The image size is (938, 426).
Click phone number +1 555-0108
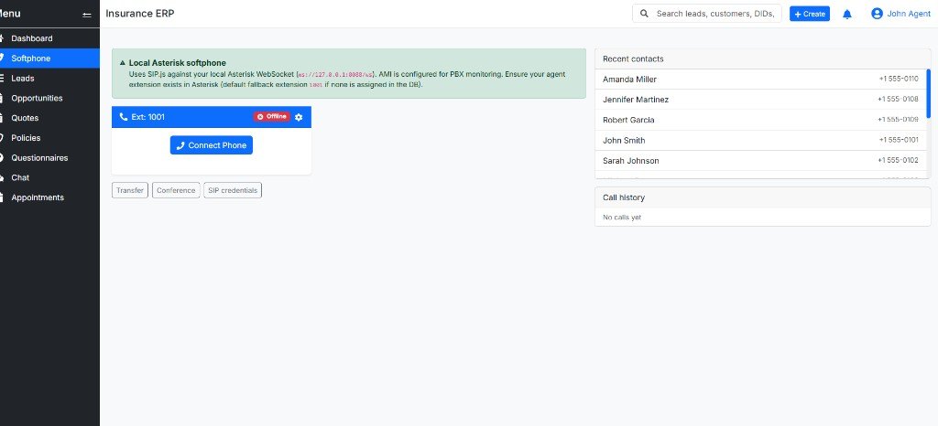pyautogui.click(x=898, y=99)
